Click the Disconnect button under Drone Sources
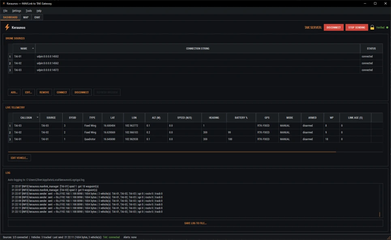391x240 pixels. point(81,92)
